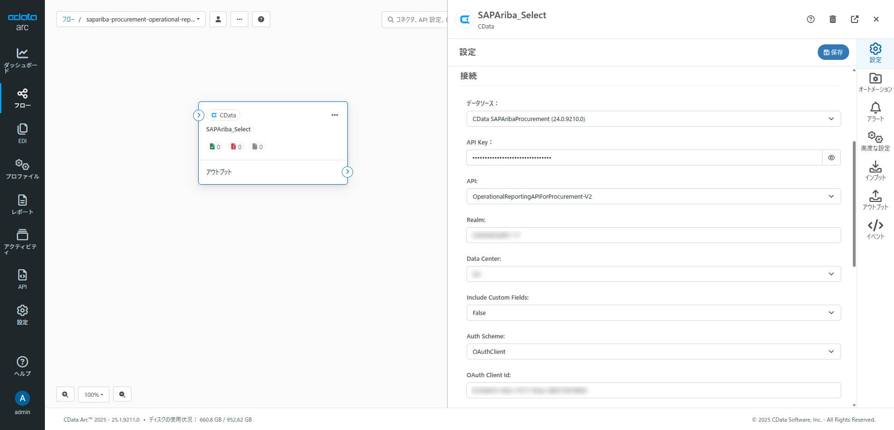Expand the Data Source (データソース) dropdown
Screen dimensions: 894x430
[x=653, y=119]
